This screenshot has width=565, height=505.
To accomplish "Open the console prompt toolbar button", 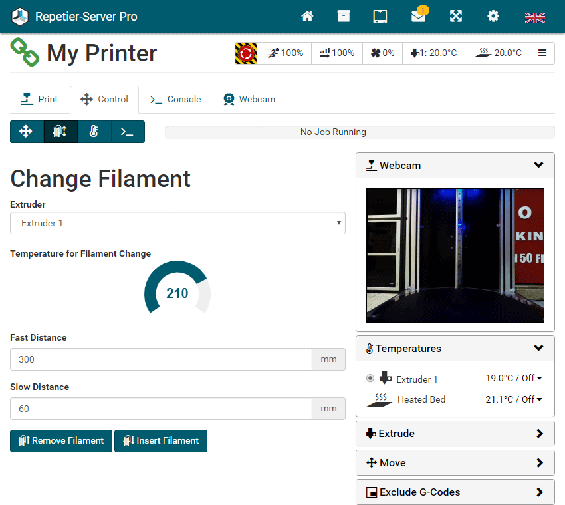I will pyautogui.click(x=127, y=132).
